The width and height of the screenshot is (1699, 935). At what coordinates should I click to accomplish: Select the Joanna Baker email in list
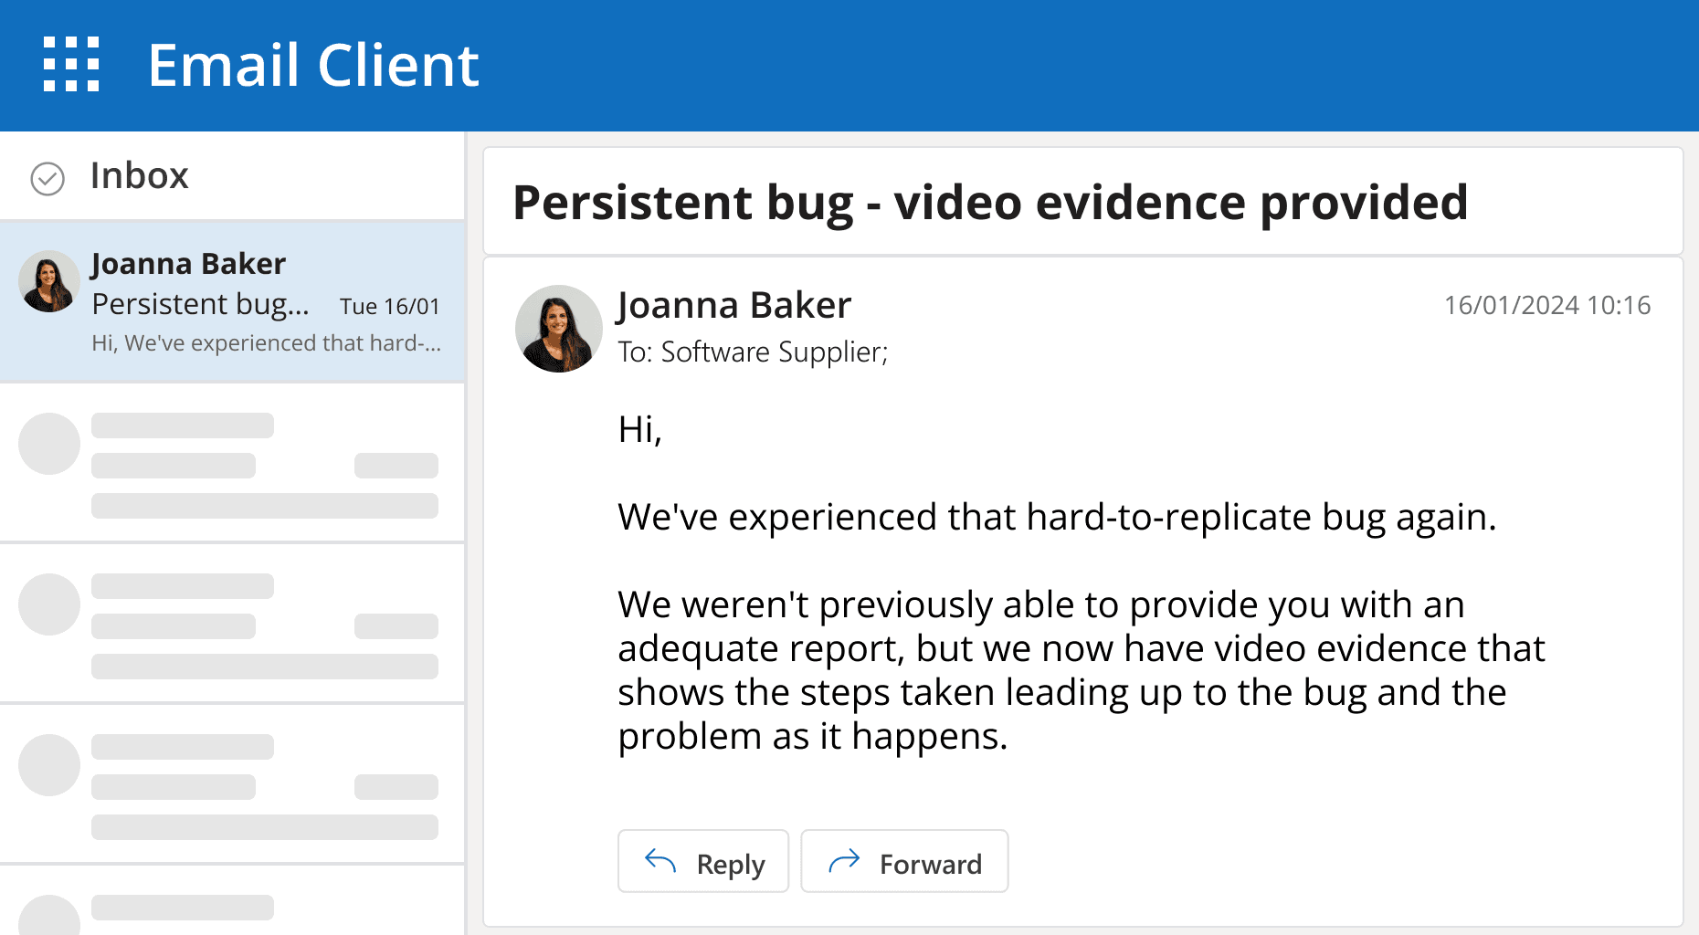232,302
